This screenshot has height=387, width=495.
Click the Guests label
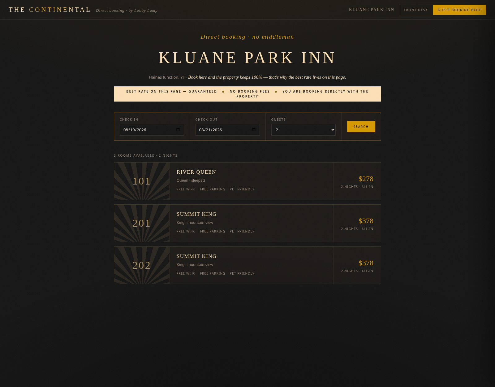pyautogui.click(x=278, y=120)
